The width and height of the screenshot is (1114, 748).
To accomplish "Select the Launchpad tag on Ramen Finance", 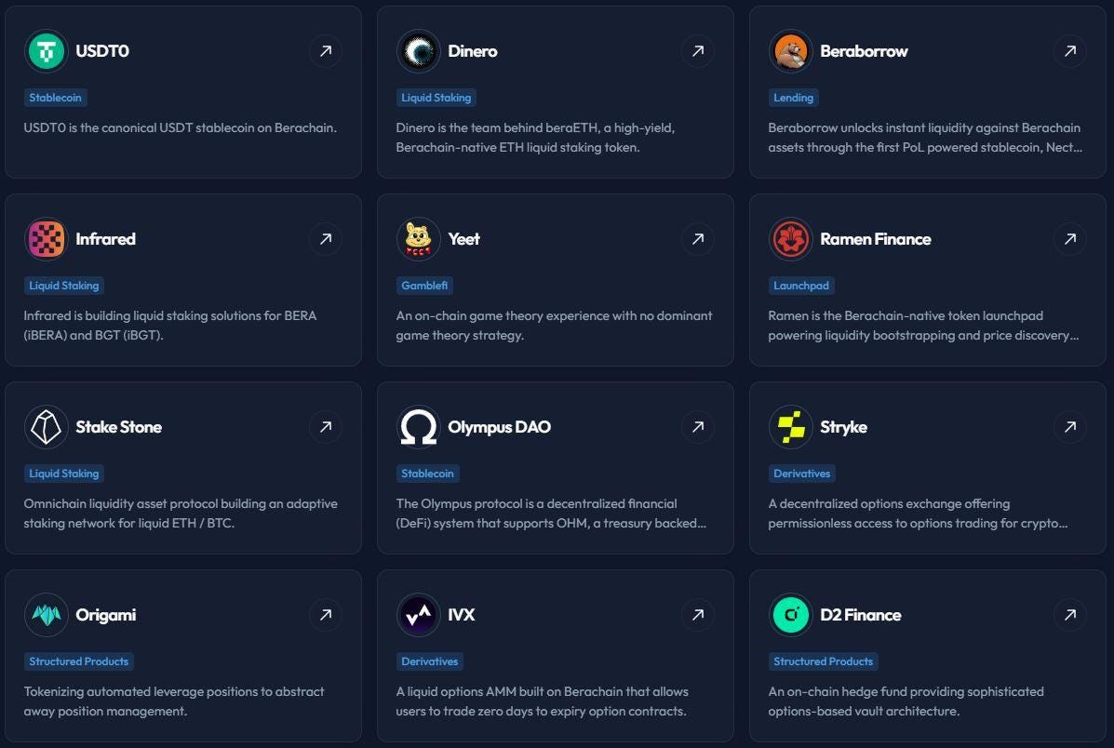I will point(801,286).
